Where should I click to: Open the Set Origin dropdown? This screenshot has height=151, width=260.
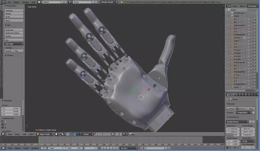14,44
